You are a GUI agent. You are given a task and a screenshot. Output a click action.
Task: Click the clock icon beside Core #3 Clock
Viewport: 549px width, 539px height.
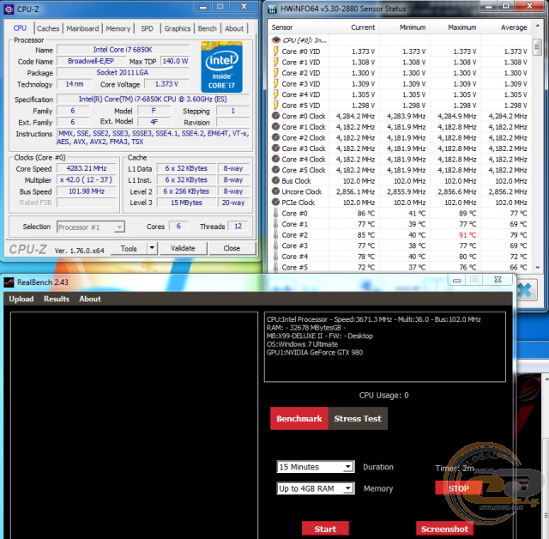pyautogui.click(x=276, y=148)
